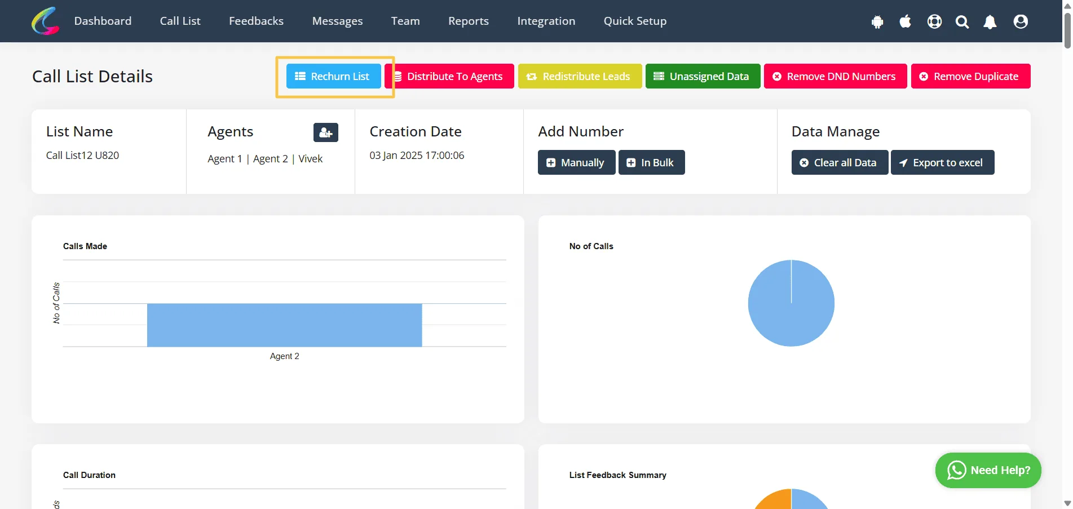Open the Reports menu
The image size is (1073, 509).
(469, 21)
